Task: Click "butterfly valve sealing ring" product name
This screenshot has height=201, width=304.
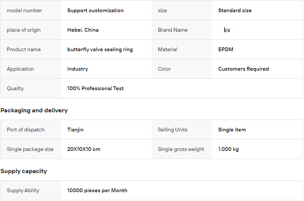Action: tap(100, 50)
